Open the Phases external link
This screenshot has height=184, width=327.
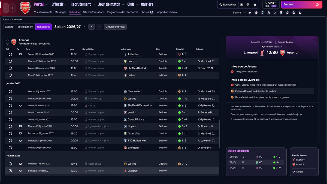click(x=147, y=12)
